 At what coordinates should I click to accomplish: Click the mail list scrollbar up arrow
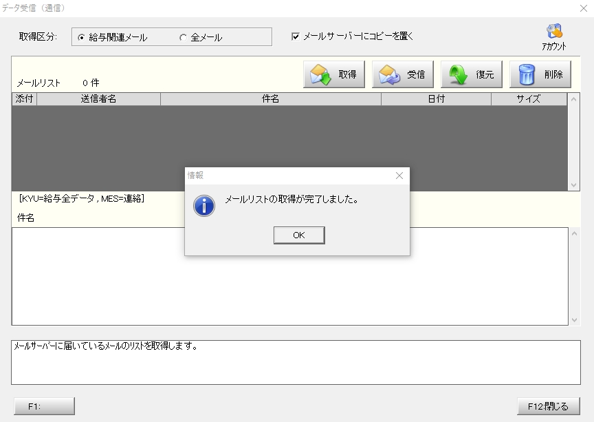coord(573,99)
